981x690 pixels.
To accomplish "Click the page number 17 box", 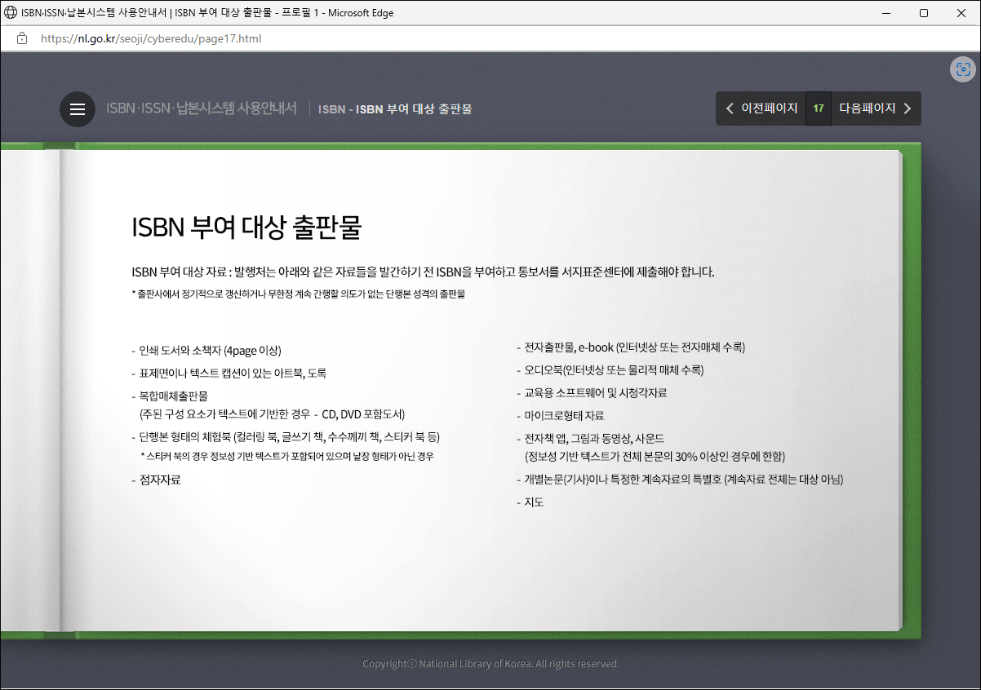I will 819,108.
